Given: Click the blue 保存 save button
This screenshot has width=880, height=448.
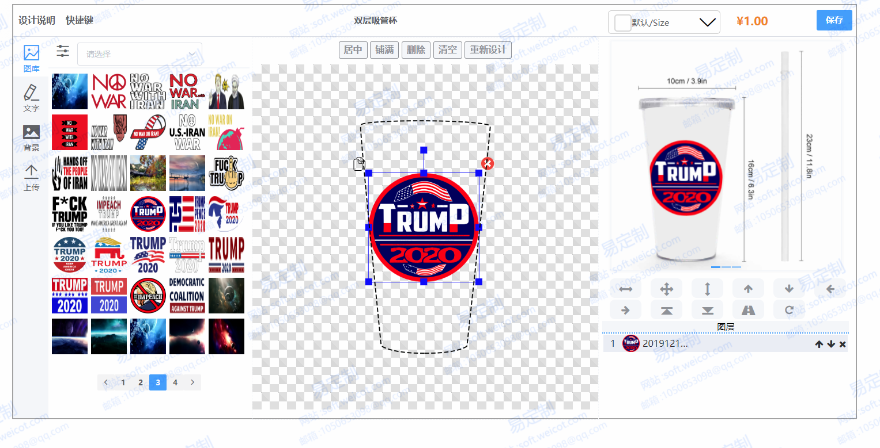Looking at the screenshot, I should coord(834,20).
